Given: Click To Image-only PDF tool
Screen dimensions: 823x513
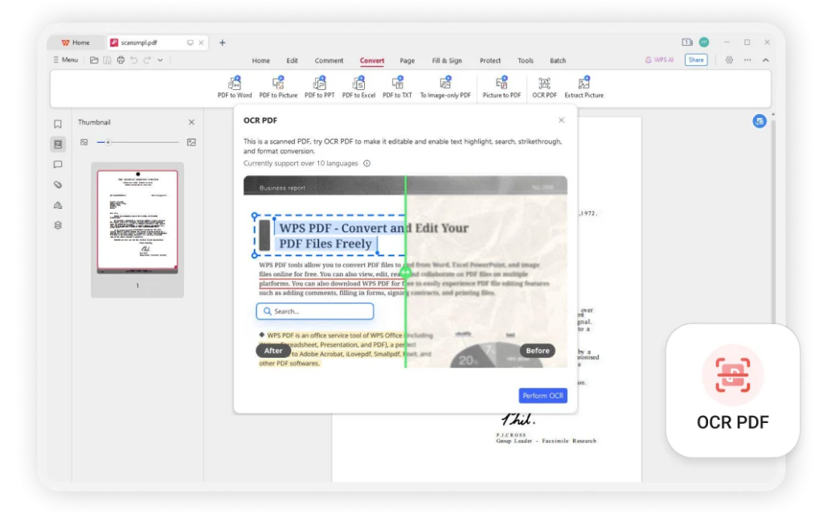Looking at the screenshot, I should click(445, 87).
